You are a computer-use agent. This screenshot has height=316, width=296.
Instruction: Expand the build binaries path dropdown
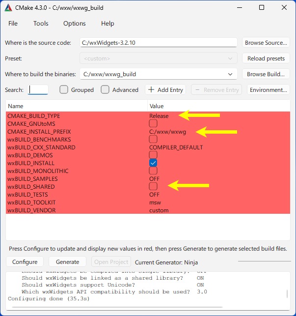(x=230, y=74)
